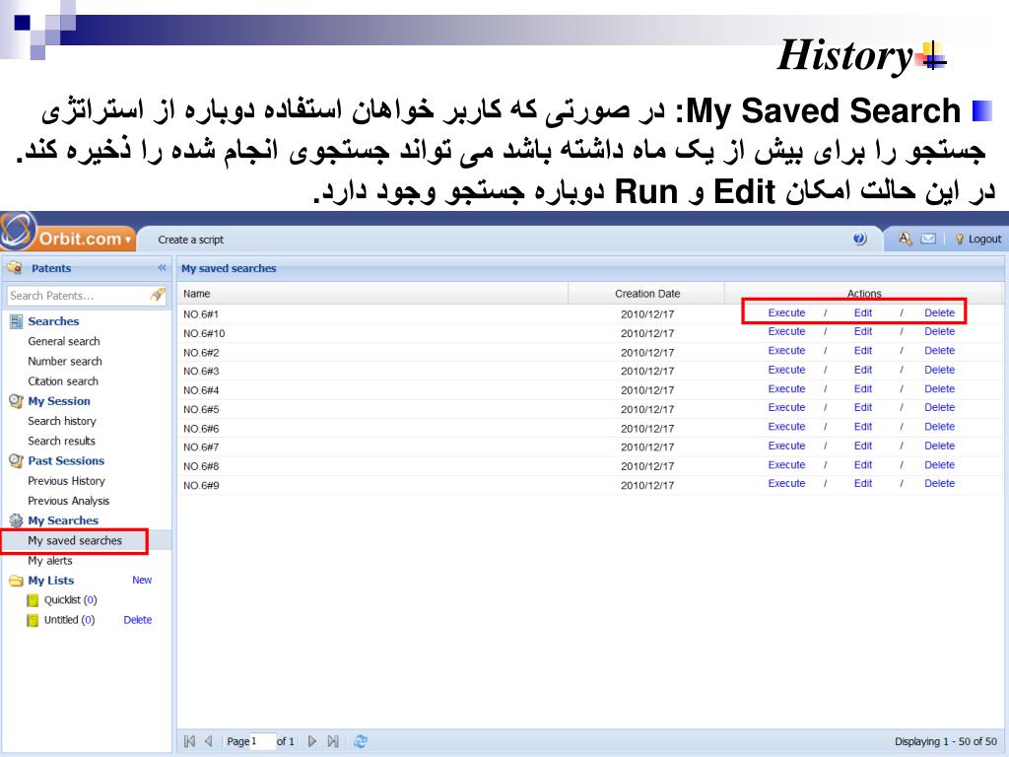Collapse the Patents side panel with double-arrow
Viewport: 1009px width, 757px height.
[x=162, y=268]
